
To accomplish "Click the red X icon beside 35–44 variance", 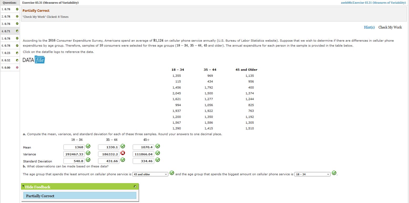I will click(122, 153).
